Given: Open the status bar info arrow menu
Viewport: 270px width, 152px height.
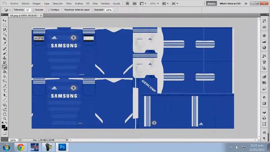Looking at the screenshot, I should (67, 140).
